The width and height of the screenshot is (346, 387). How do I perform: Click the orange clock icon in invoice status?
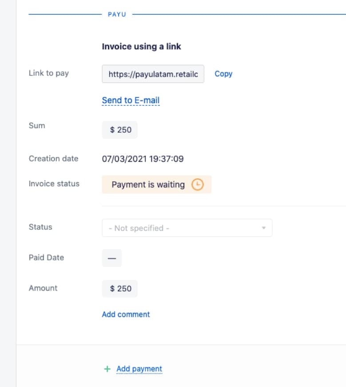[197, 184]
